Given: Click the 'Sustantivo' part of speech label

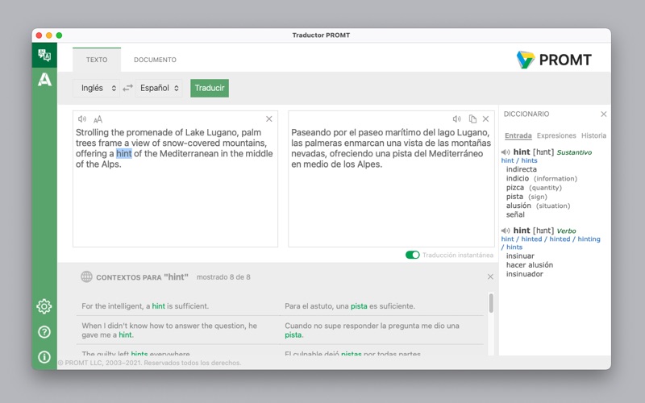Looking at the screenshot, I should tap(574, 152).
